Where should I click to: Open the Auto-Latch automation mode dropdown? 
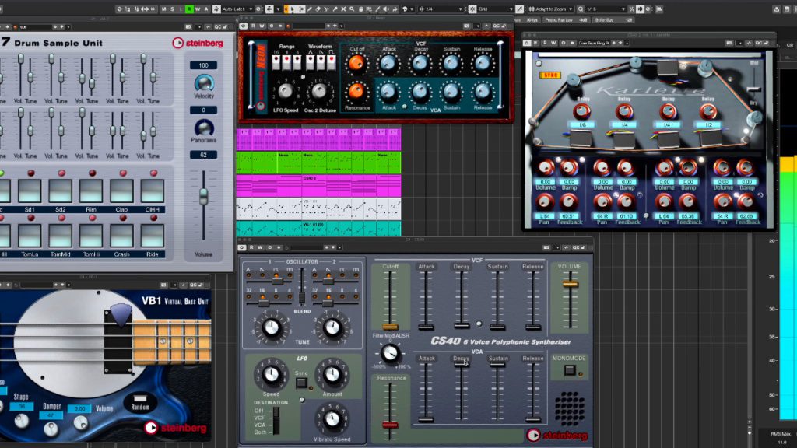click(x=237, y=9)
